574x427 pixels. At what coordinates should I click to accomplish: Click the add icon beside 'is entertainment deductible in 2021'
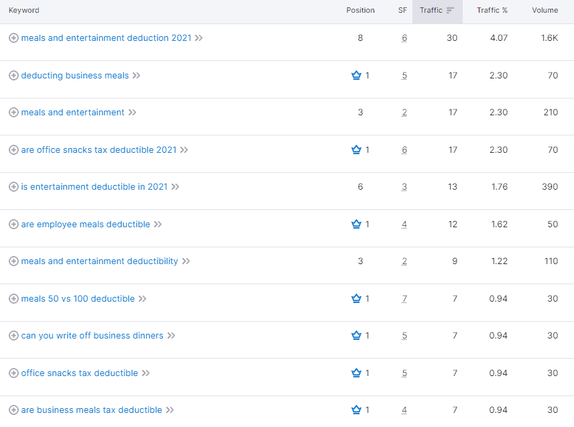[13, 186]
